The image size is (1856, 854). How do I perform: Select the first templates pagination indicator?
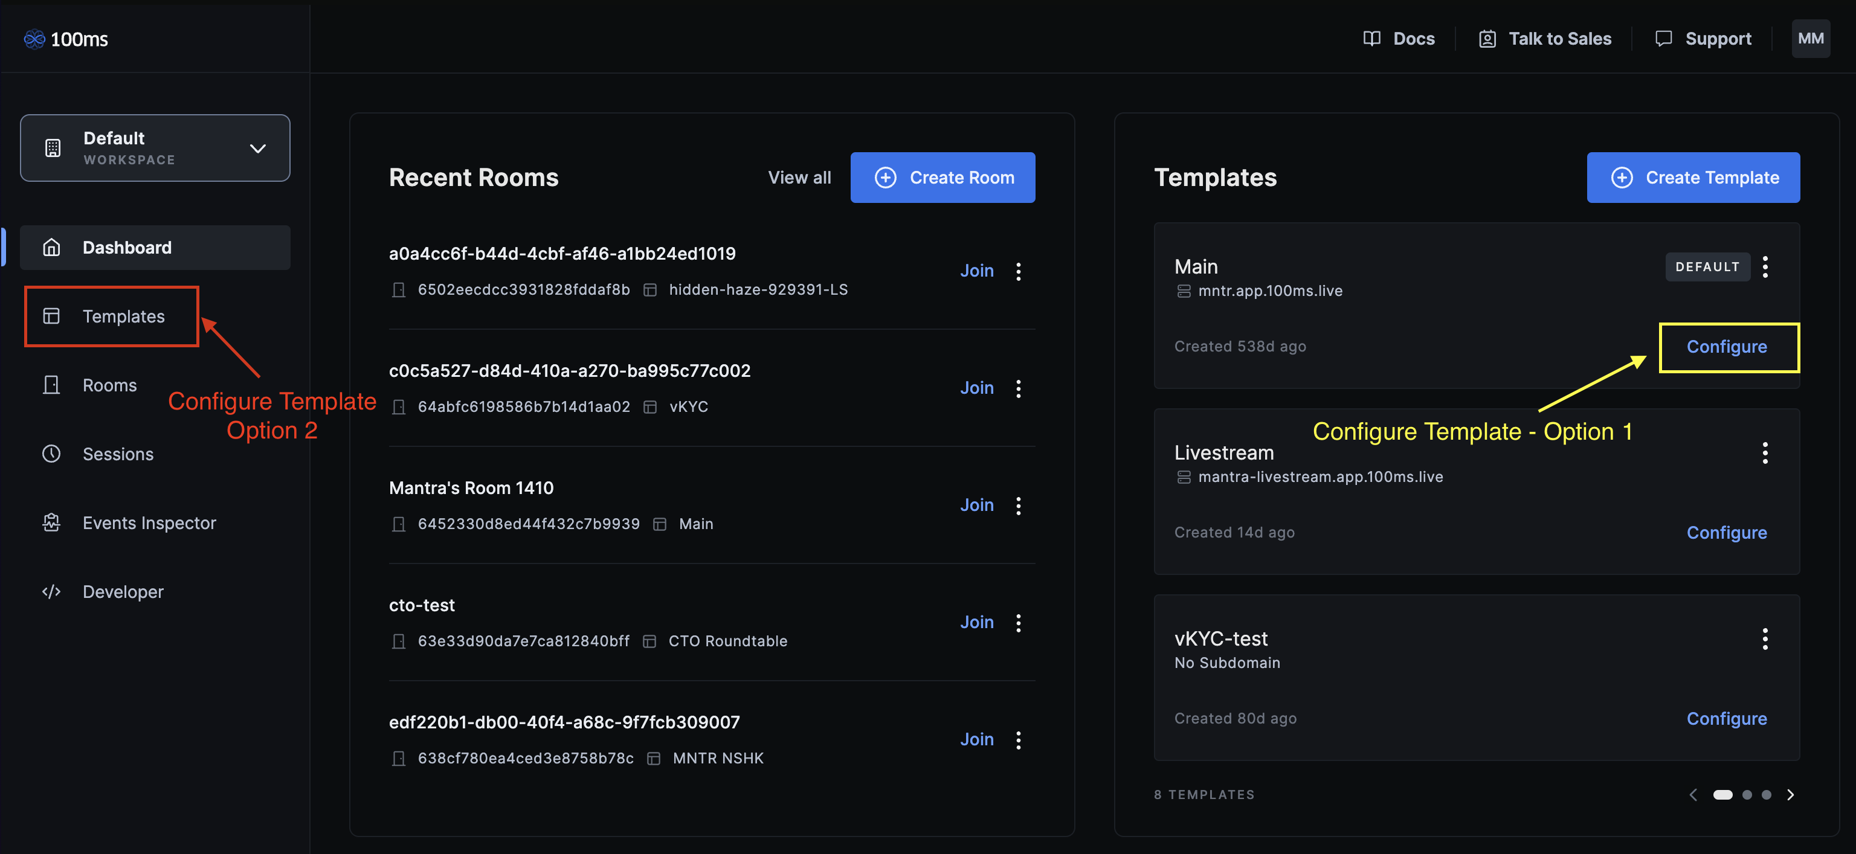click(x=1722, y=795)
